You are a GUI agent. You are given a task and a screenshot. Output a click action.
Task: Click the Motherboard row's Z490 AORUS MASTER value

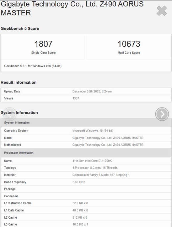click(108, 145)
